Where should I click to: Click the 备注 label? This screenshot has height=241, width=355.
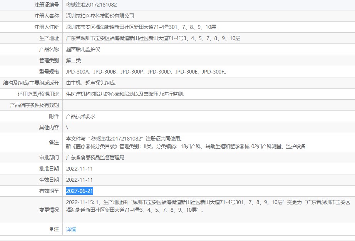[54, 142]
